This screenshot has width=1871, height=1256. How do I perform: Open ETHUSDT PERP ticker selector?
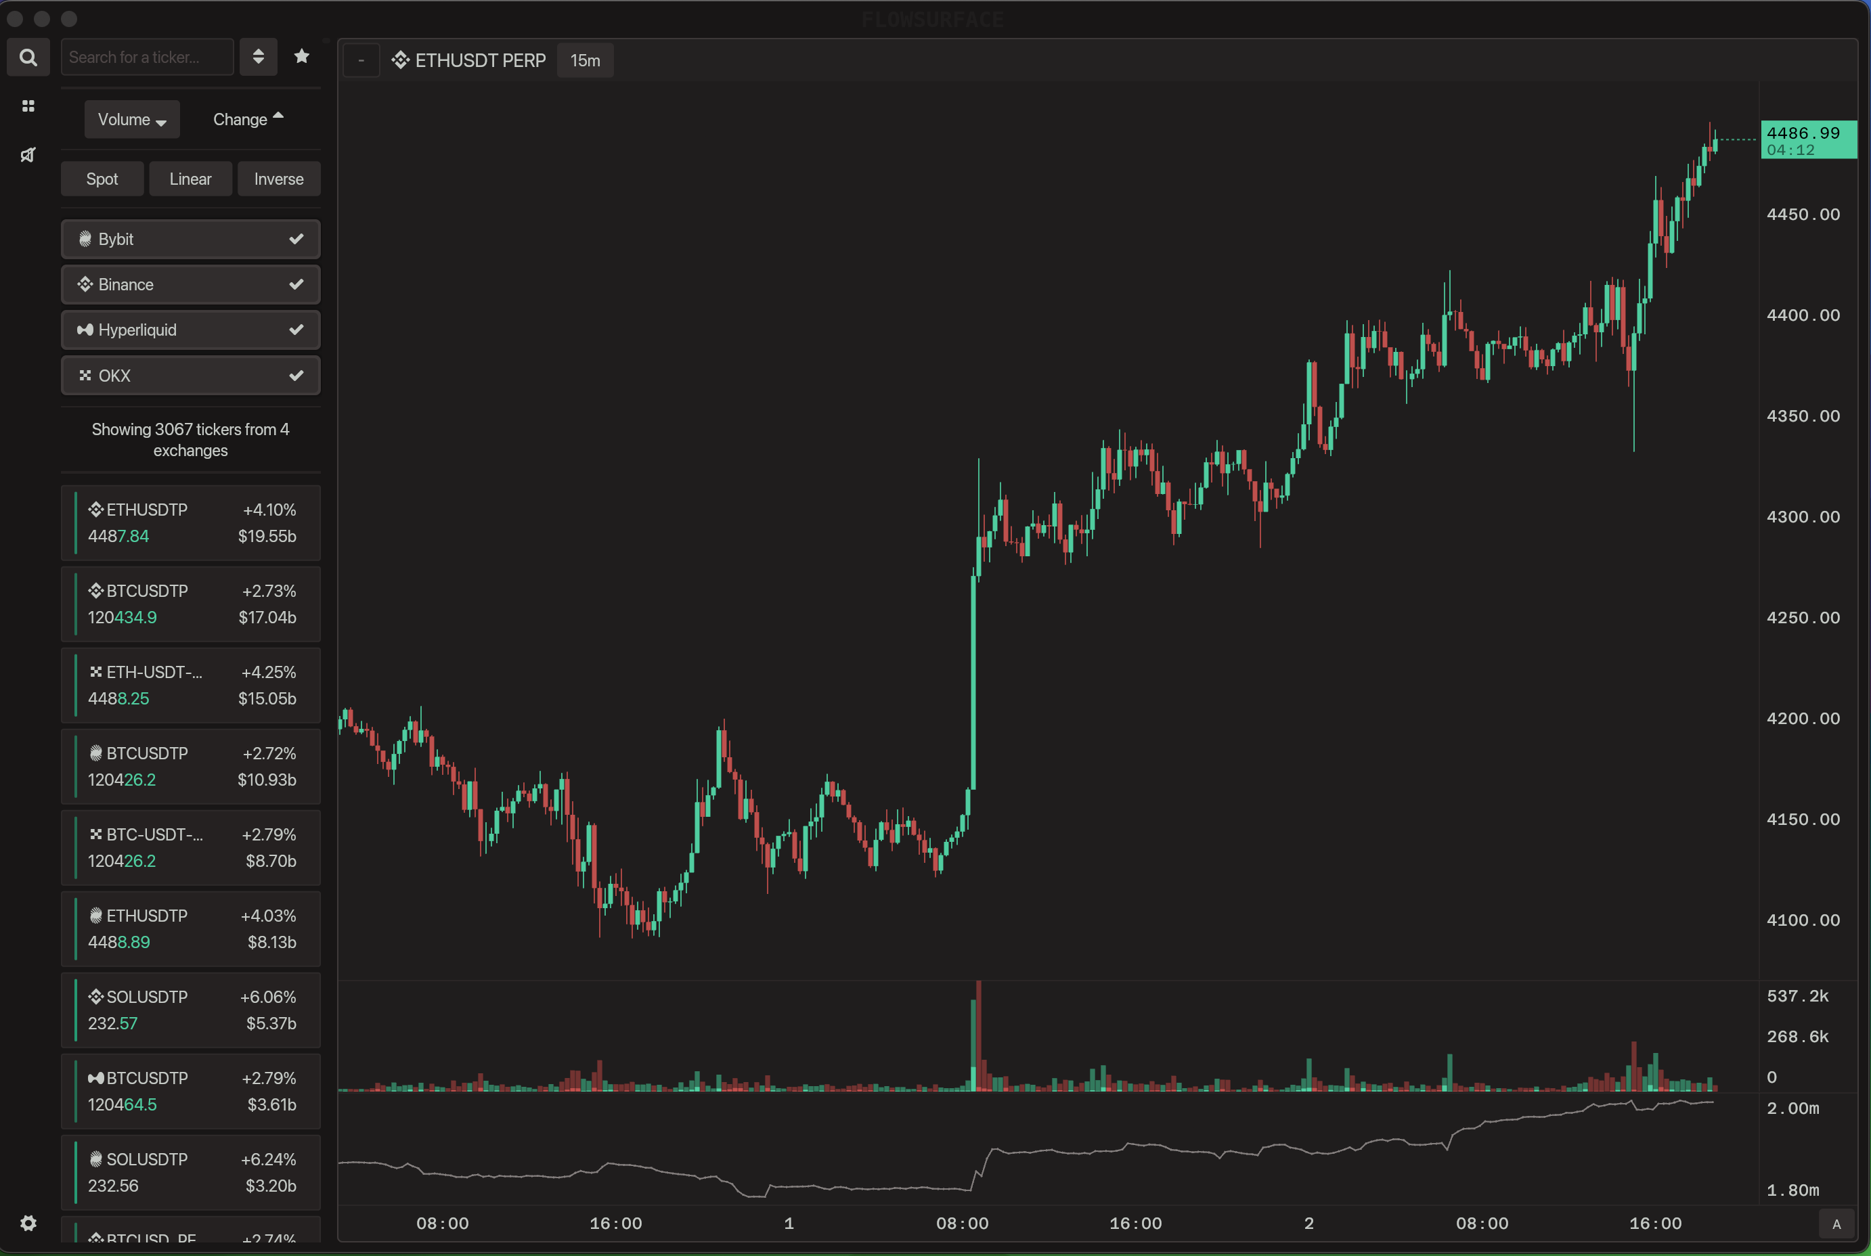pos(470,60)
